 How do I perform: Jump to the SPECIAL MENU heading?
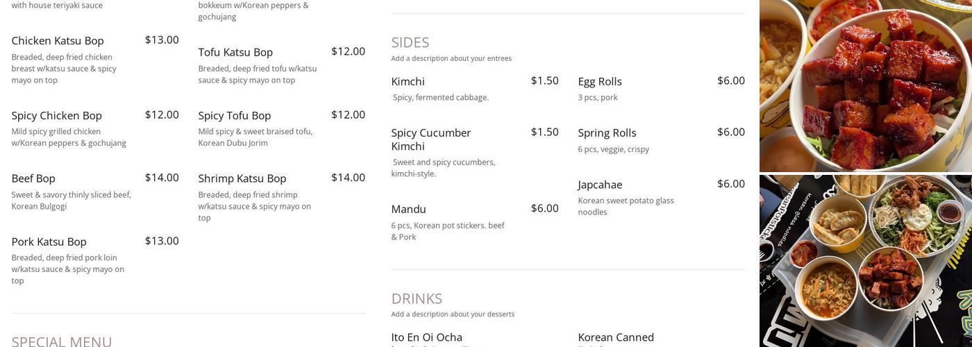[62, 341]
